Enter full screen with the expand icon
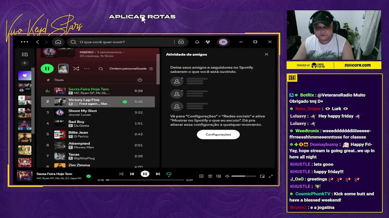The image size is (389, 218). point(271,176)
